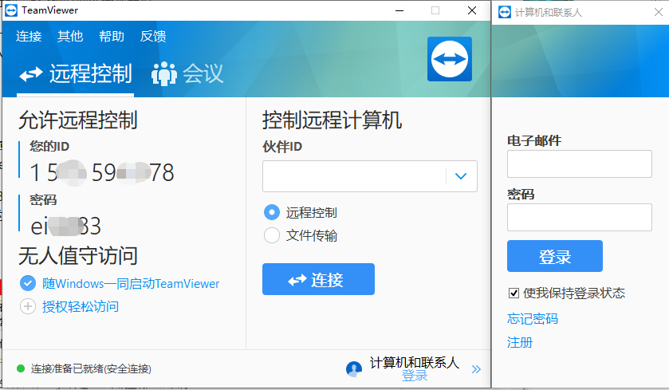Collapse contacts panel via double chevron
This screenshot has height=390, width=669.
476,369
